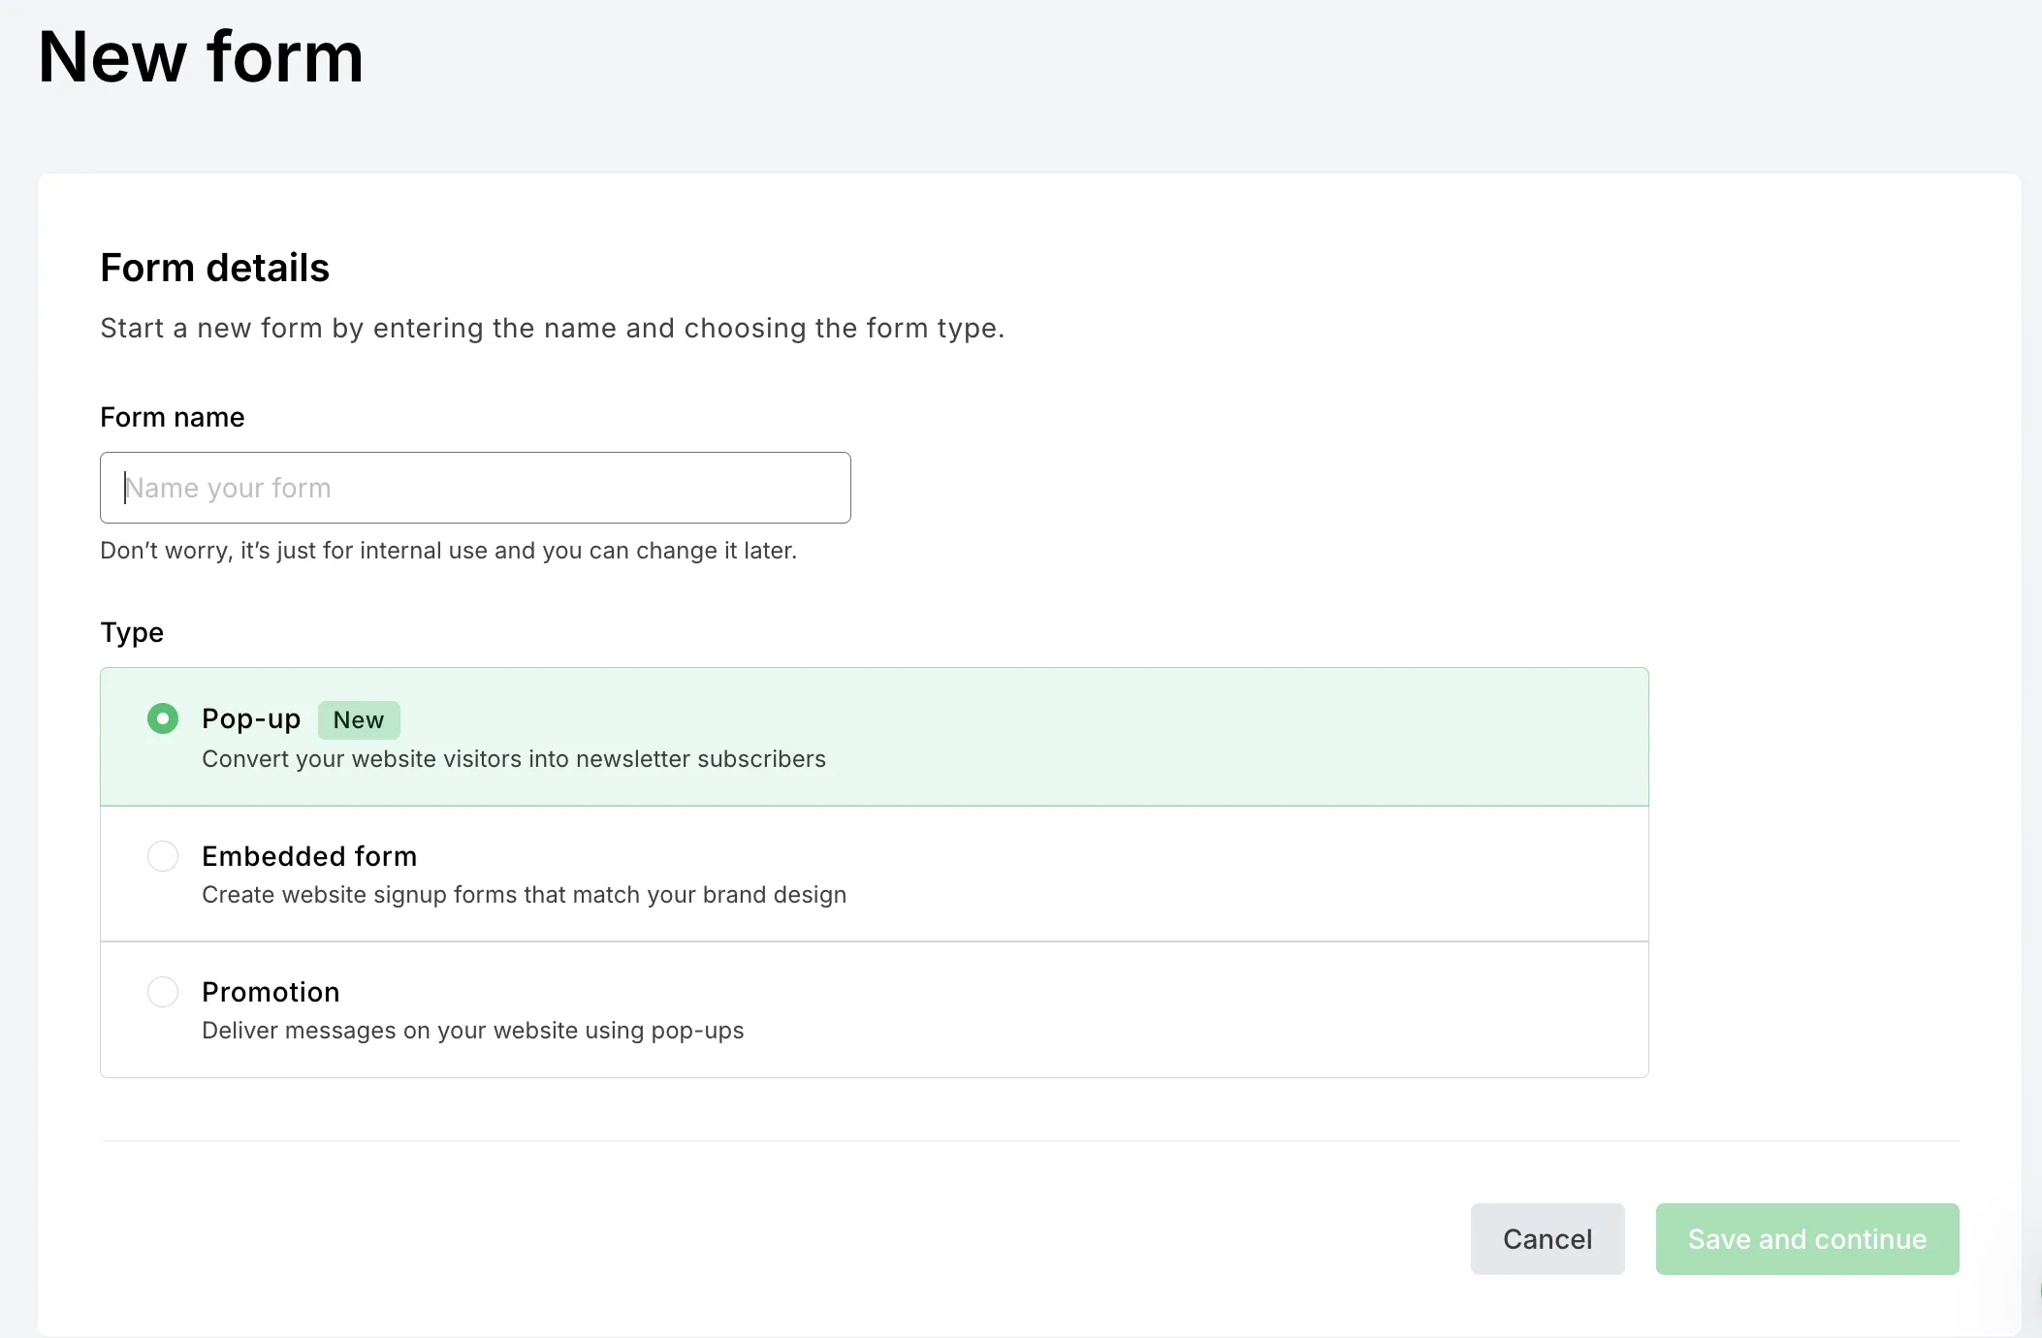Click the Form name input field
This screenshot has width=2042, height=1338.
click(x=475, y=488)
